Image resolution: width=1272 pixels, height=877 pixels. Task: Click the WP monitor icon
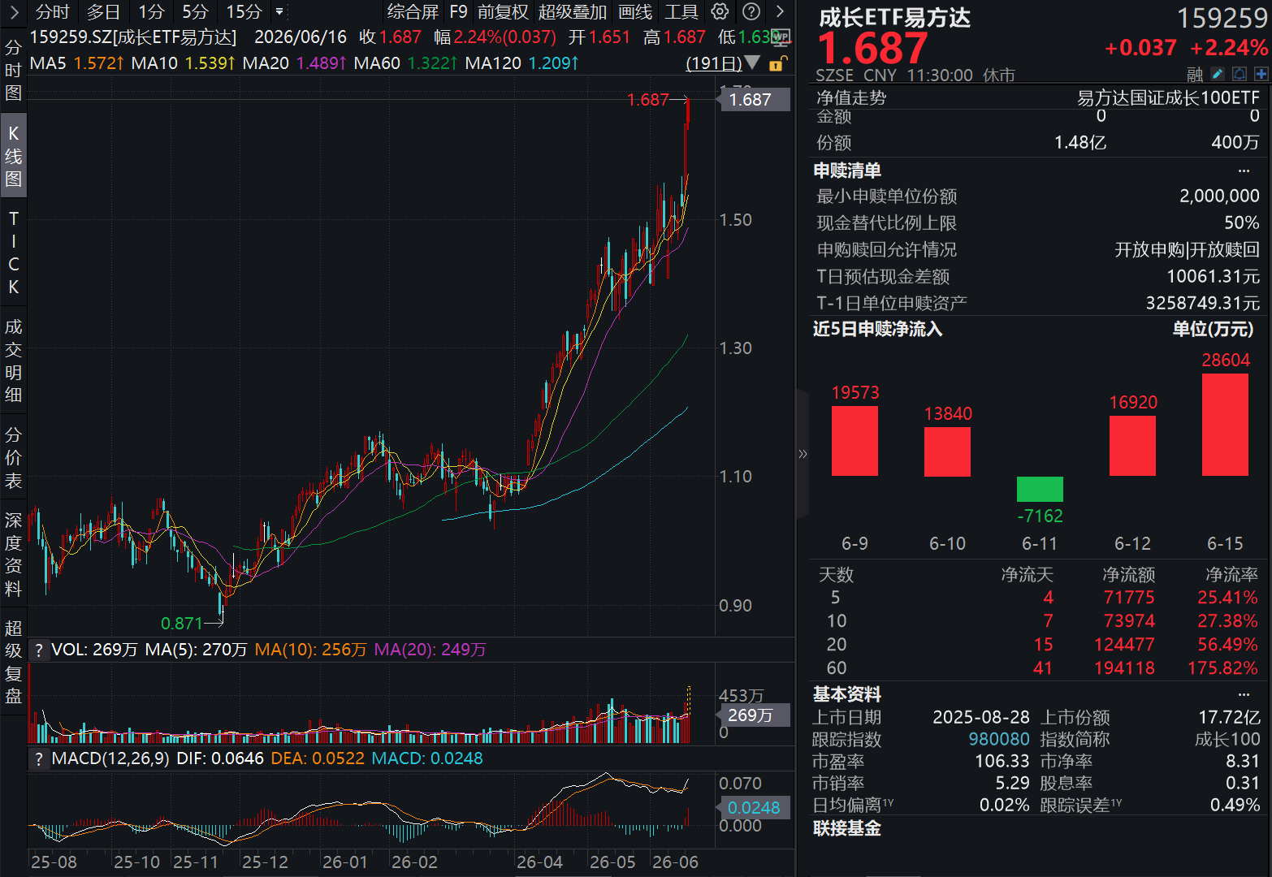click(x=781, y=37)
